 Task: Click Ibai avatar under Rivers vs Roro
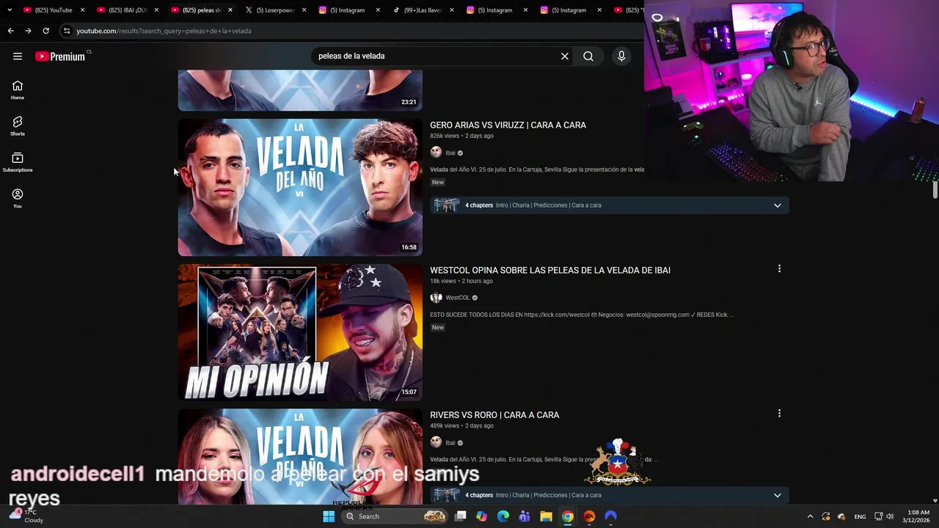436,442
